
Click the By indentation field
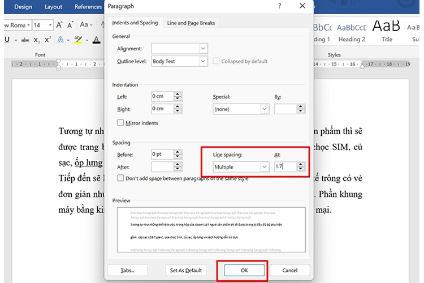285,109
